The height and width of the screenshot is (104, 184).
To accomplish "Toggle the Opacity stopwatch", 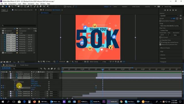I will click(x=15, y=90).
